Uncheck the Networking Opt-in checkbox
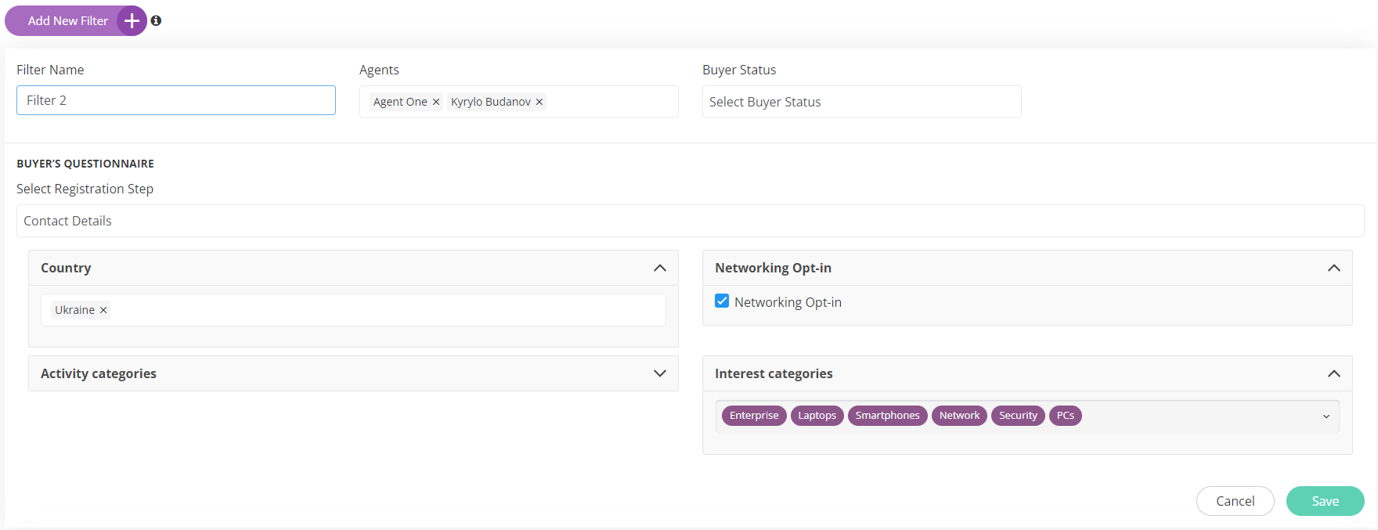The height and width of the screenshot is (530, 1378). [x=722, y=301]
